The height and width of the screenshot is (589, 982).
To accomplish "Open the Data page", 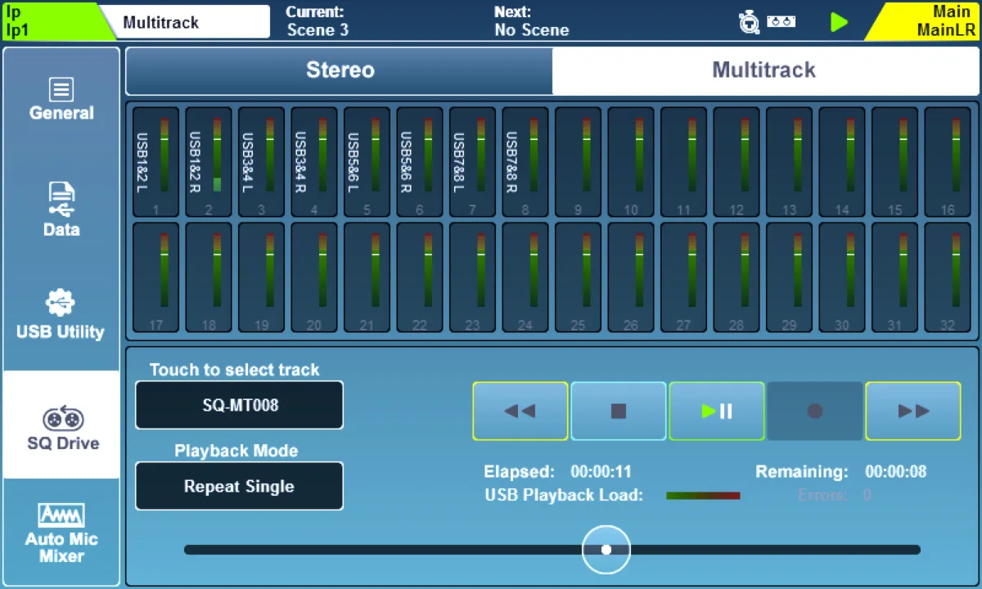I will [x=61, y=210].
